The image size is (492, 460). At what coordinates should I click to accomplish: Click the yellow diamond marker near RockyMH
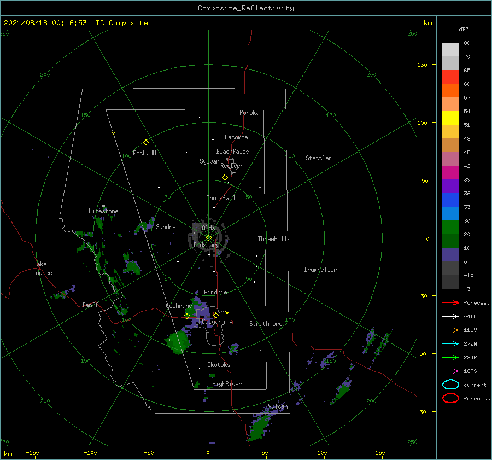pos(146,143)
